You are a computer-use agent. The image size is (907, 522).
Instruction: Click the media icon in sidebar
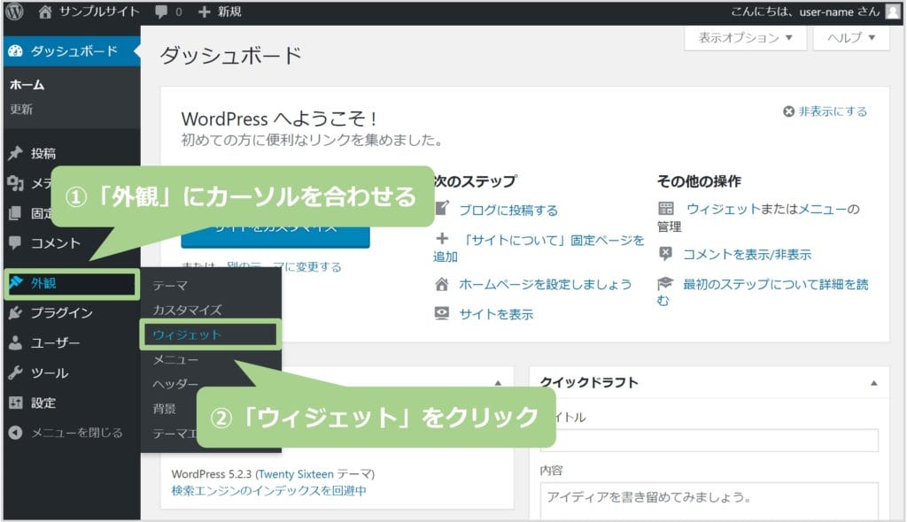click(16, 183)
